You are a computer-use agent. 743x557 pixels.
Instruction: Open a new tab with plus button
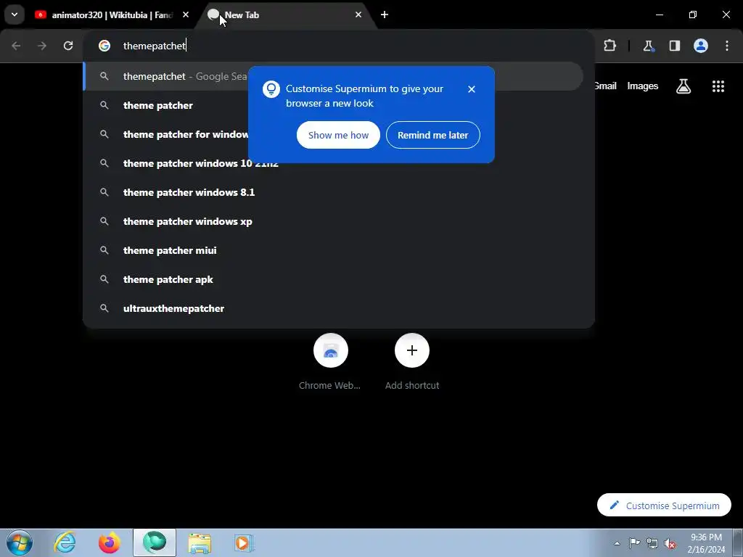pyautogui.click(x=385, y=15)
